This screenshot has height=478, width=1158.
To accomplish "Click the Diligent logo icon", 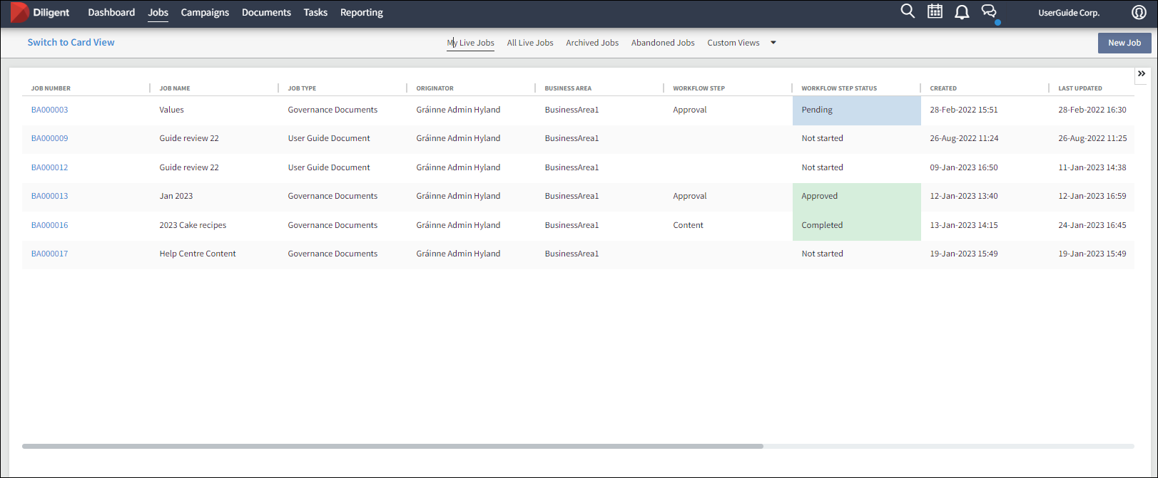I will [x=20, y=13].
